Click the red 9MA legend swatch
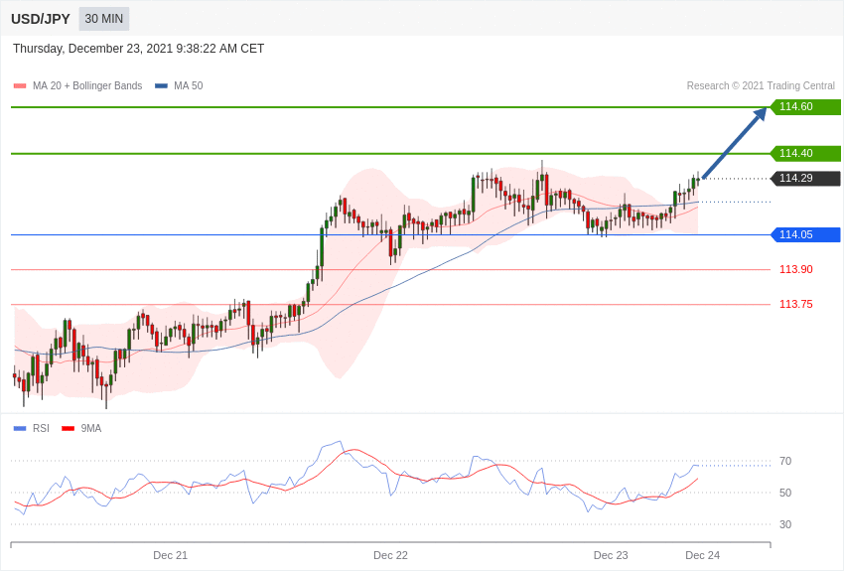This screenshot has width=844, height=572. (x=68, y=428)
